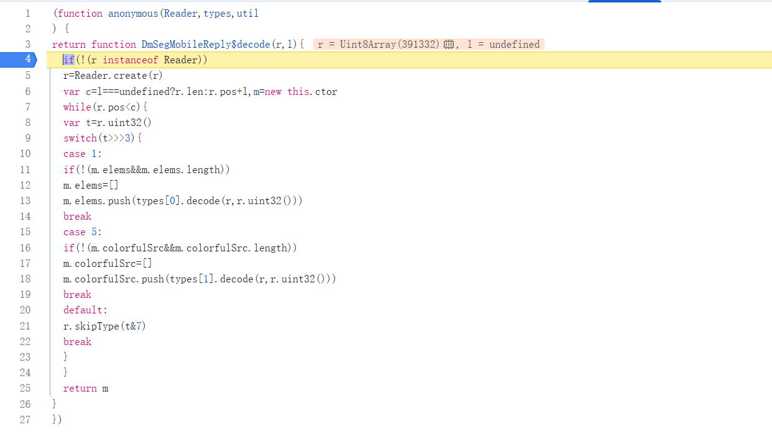The image size is (772, 445).
Task: Click line number 27 in gutter
Action: (25, 420)
